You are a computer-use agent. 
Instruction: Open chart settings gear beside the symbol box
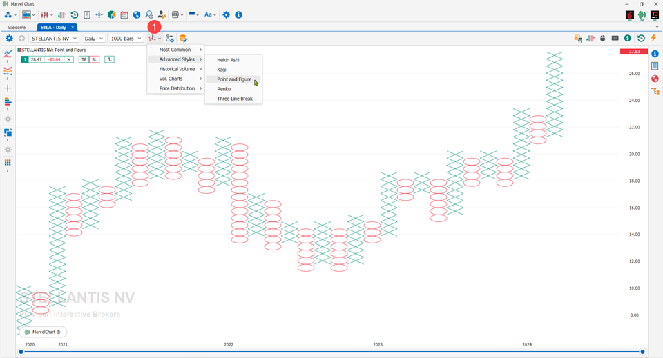(9, 39)
